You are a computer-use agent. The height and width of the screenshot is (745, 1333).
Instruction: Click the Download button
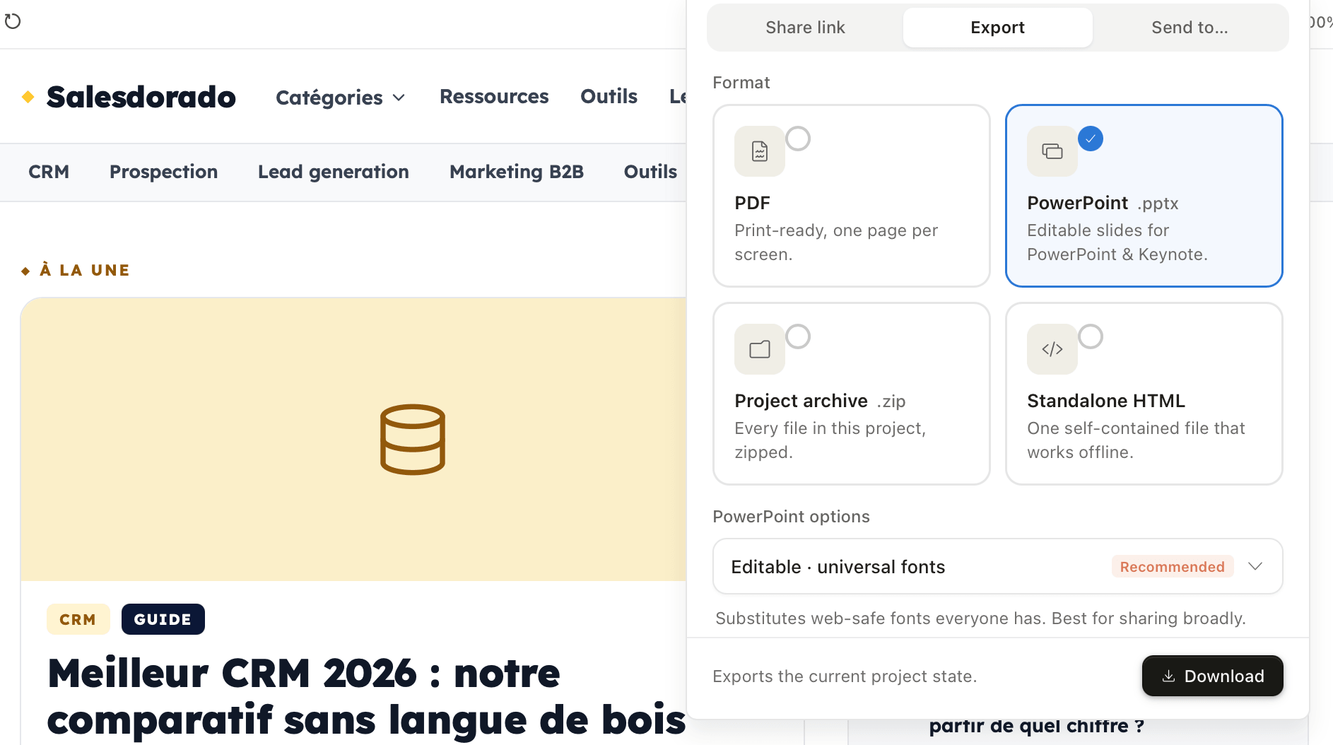[x=1213, y=676]
